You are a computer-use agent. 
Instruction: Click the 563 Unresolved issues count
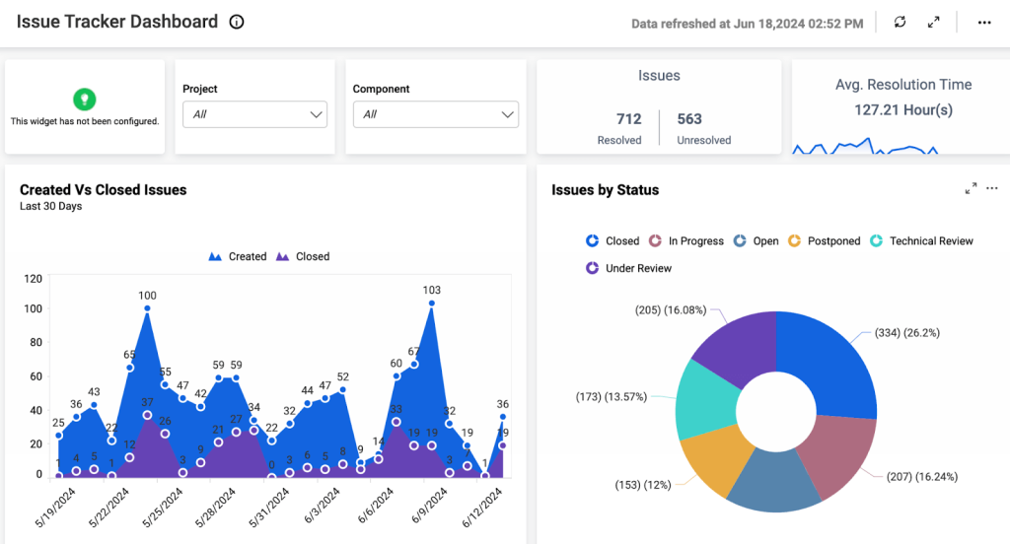pyautogui.click(x=689, y=119)
